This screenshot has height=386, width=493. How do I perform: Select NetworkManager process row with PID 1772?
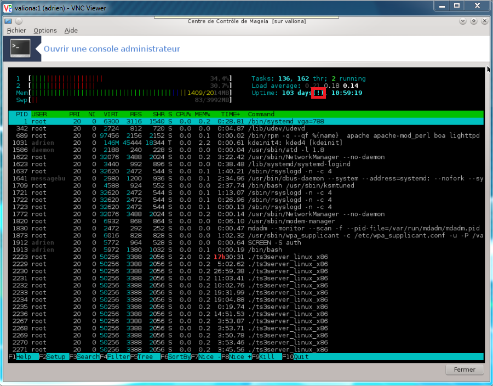coord(246,214)
